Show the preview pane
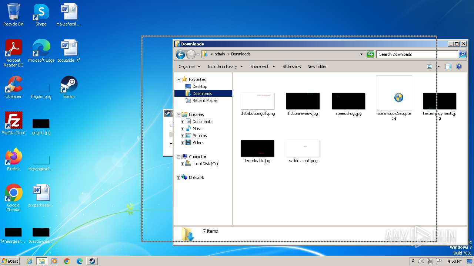The height and width of the screenshot is (266, 474). tap(448, 66)
